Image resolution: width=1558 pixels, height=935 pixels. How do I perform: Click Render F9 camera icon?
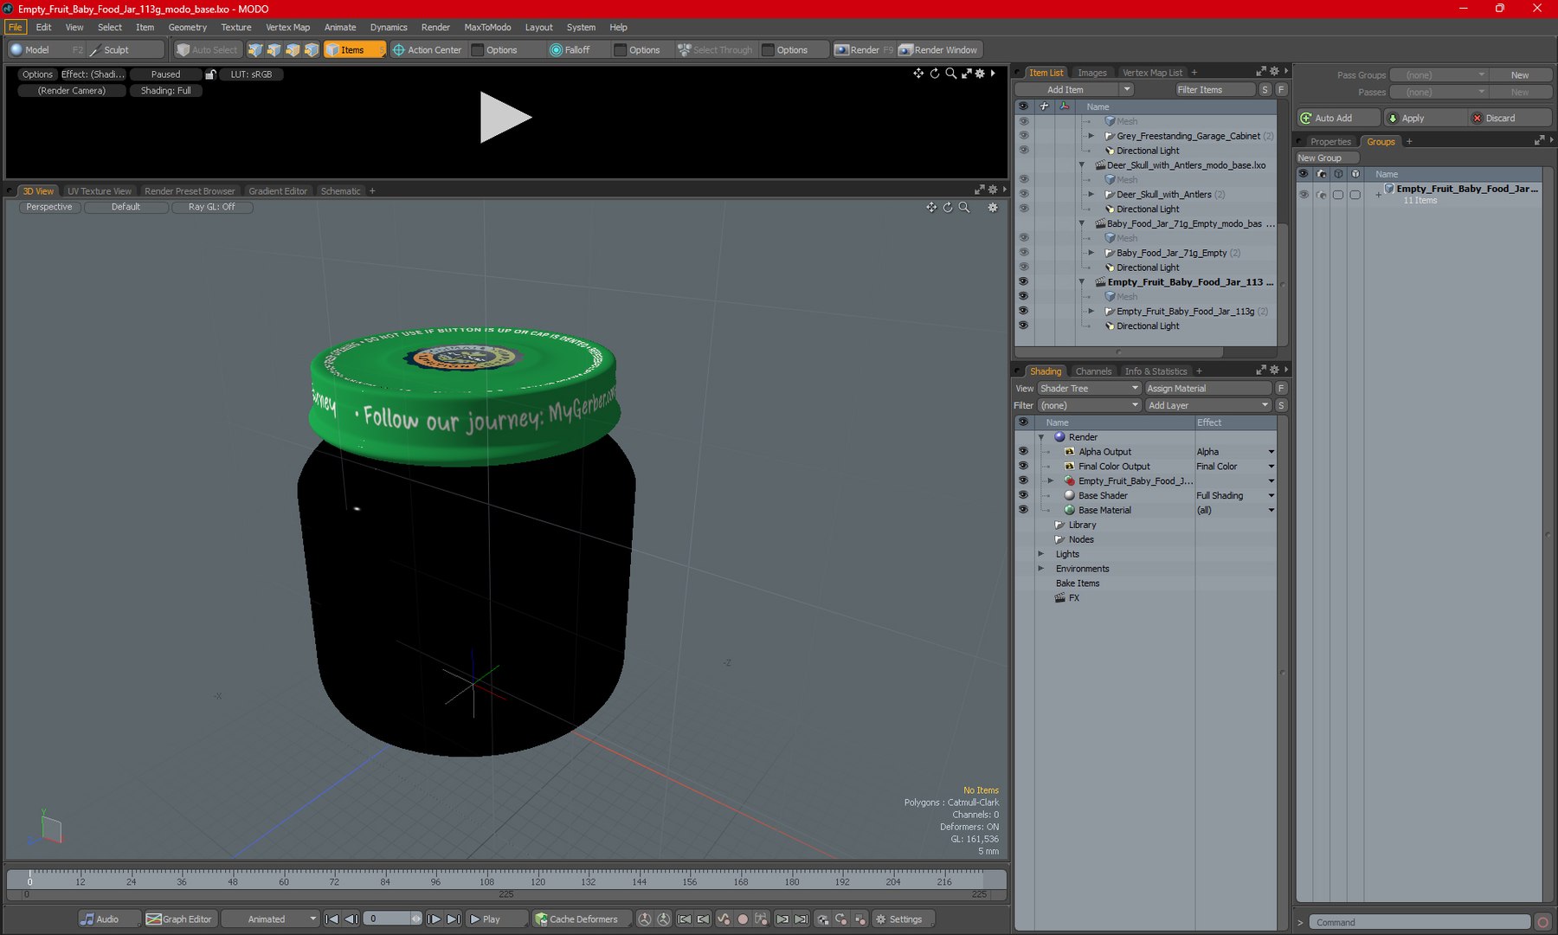click(841, 50)
